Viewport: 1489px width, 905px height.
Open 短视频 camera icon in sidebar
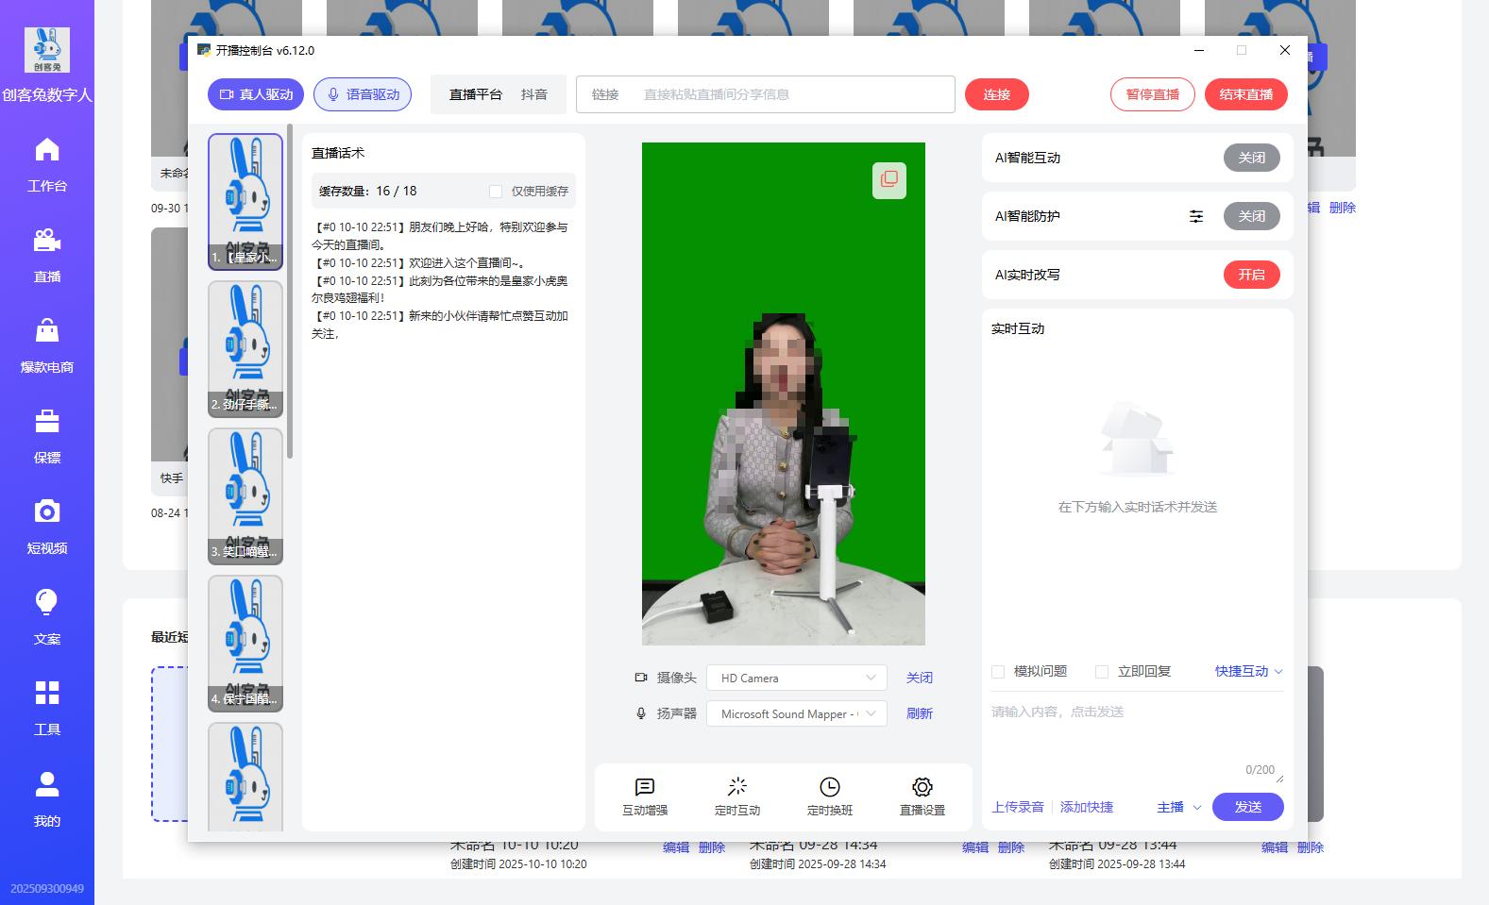[47, 527]
